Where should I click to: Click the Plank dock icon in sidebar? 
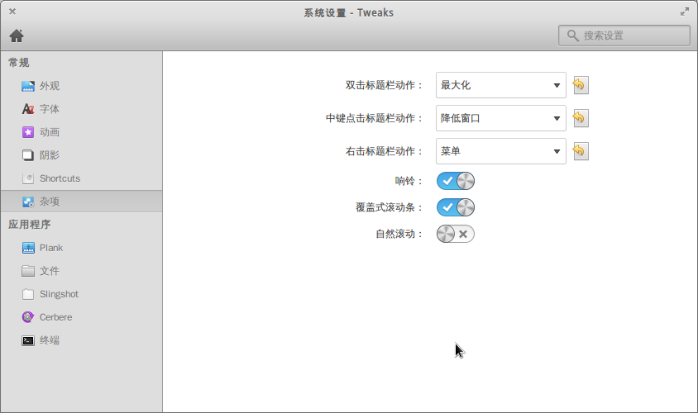[x=28, y=248]
